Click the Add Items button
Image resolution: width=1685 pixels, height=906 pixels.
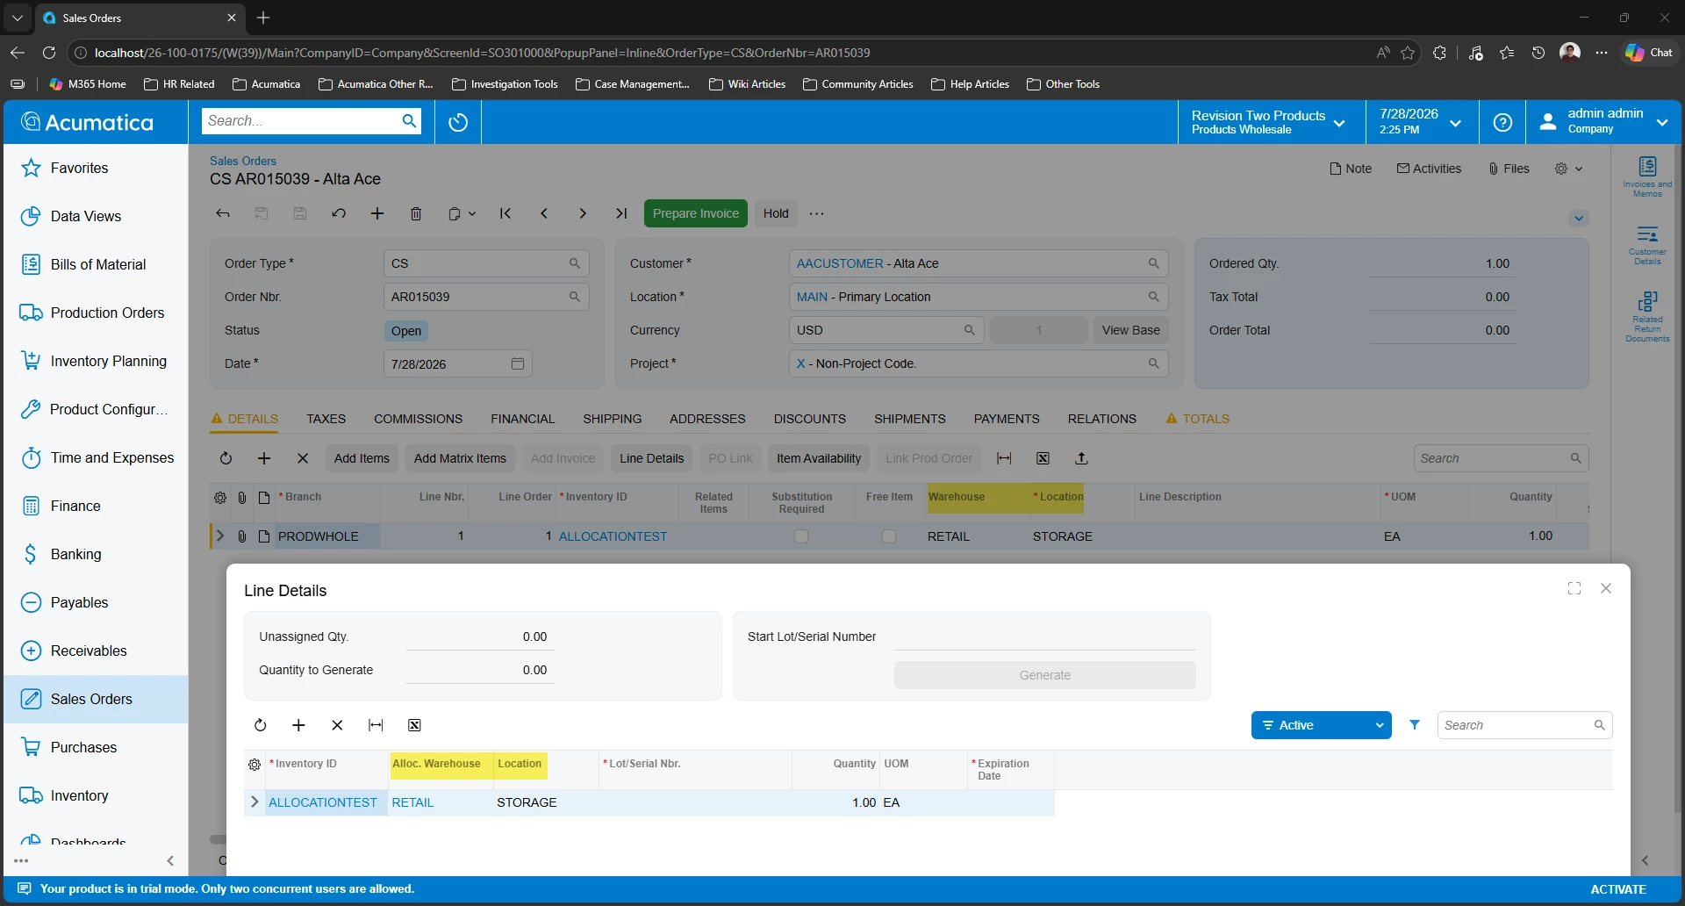point(362,458)
